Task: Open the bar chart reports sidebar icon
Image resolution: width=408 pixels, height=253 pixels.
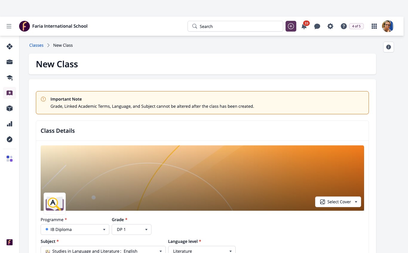Action: pyautogui.click(x=10, y=124)
